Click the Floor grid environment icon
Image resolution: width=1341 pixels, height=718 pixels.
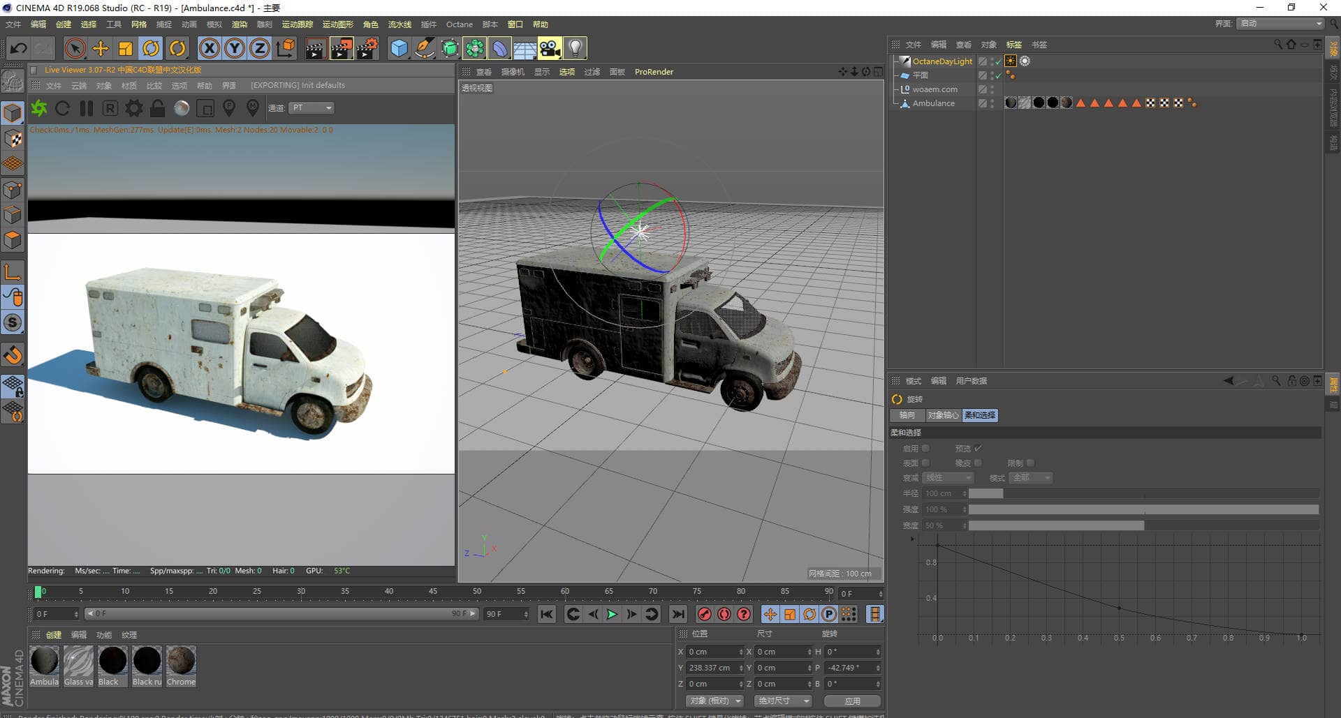[525, 48]
